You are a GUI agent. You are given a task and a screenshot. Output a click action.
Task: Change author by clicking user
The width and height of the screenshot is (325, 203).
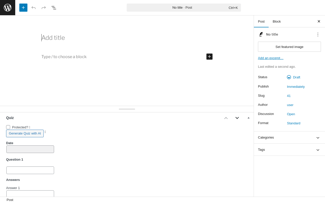(290, 105)
